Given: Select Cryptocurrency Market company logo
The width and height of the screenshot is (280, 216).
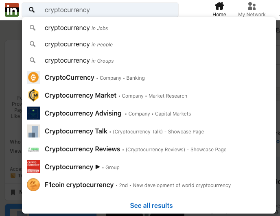Looking at the screenshot, I should 33,95.
